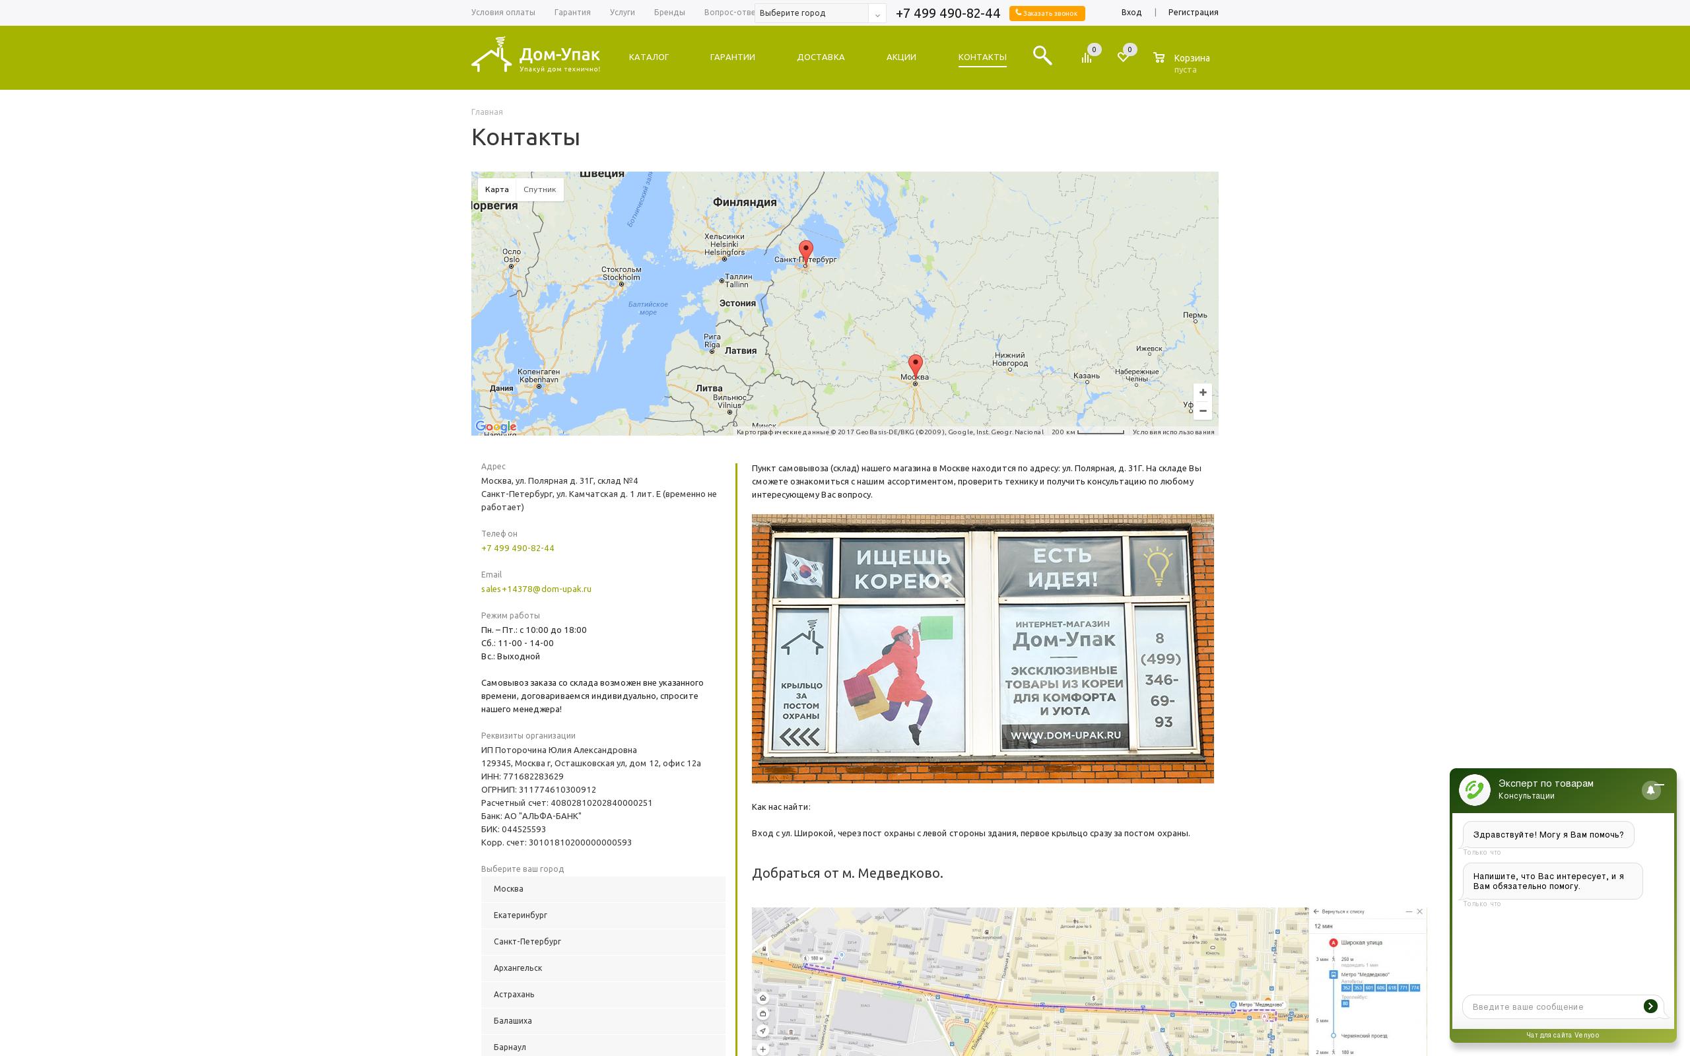Click the Медведково route map image
This screenshot has height=1056, width=1690.
point(1089,981)
